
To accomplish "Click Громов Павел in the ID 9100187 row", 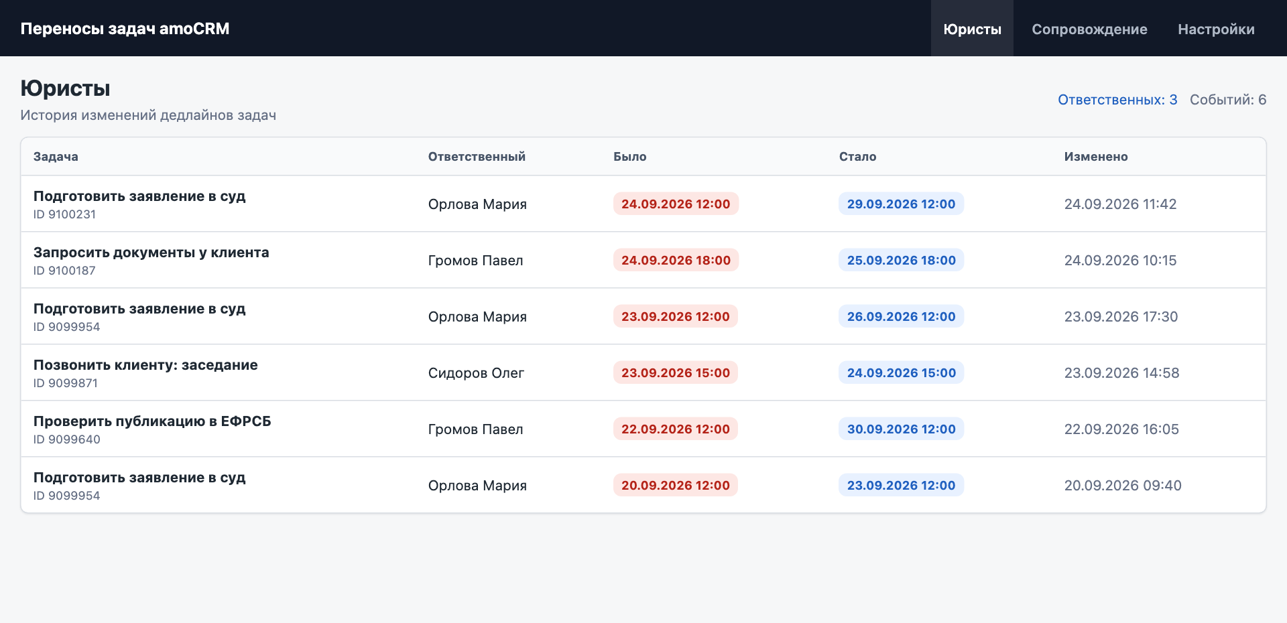I will [475, 261].
